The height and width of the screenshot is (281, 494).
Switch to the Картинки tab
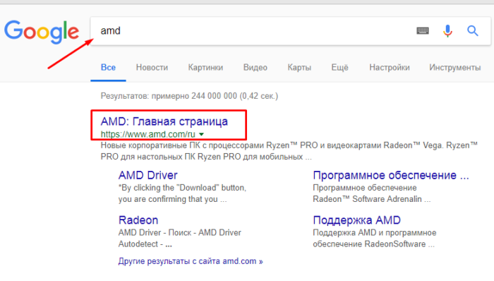[x=205, y=67]
